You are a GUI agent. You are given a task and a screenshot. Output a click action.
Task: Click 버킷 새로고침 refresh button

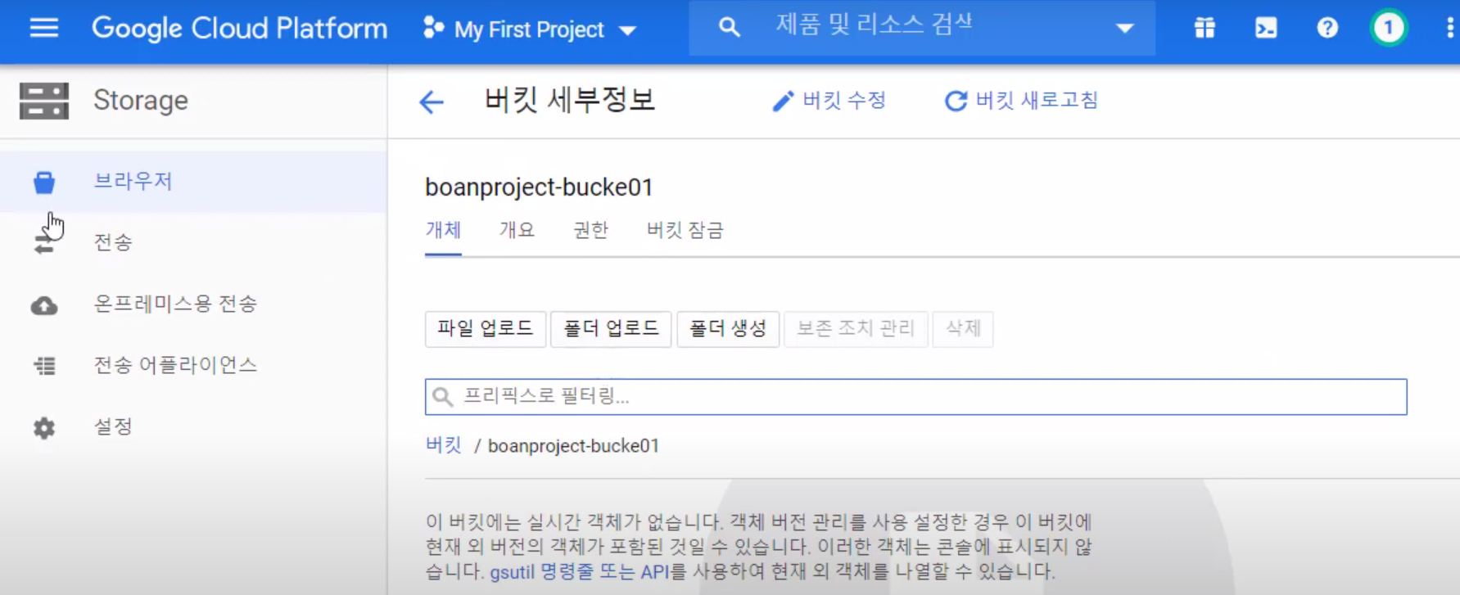pos(1021,101)
